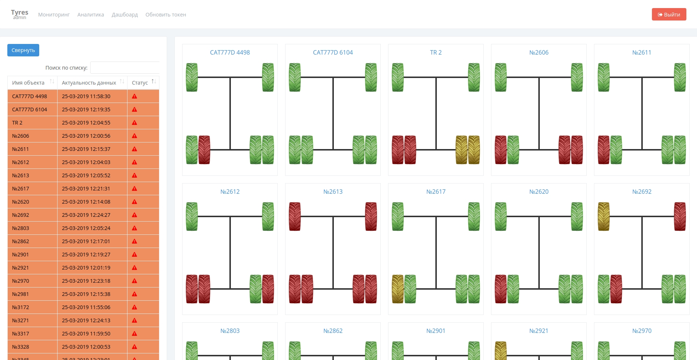Image resolution: width=697 pixels, height=360 pixels.
Task: Click the warning icon in CAT777D 4498 row
Action: pyautogui.click(x=134, y=96)
